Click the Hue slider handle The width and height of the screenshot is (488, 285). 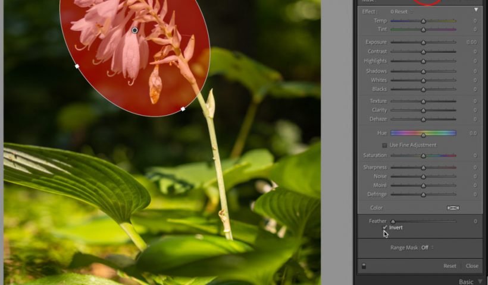(x=423, y=135)
